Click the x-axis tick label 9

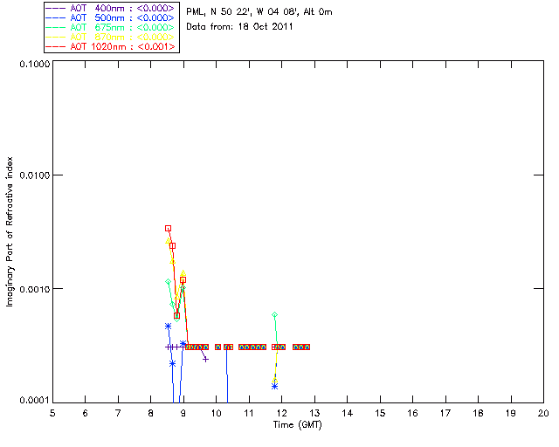(x=183, y=413)
